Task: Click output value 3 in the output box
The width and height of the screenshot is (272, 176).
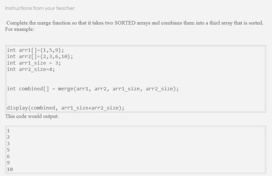Action: pyautogui.click(x=8, y=143)
